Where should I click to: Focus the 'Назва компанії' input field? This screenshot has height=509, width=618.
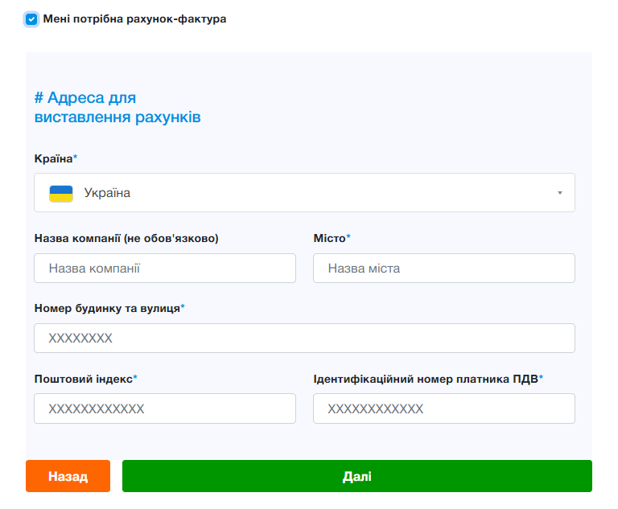click(x=165, y=269)
